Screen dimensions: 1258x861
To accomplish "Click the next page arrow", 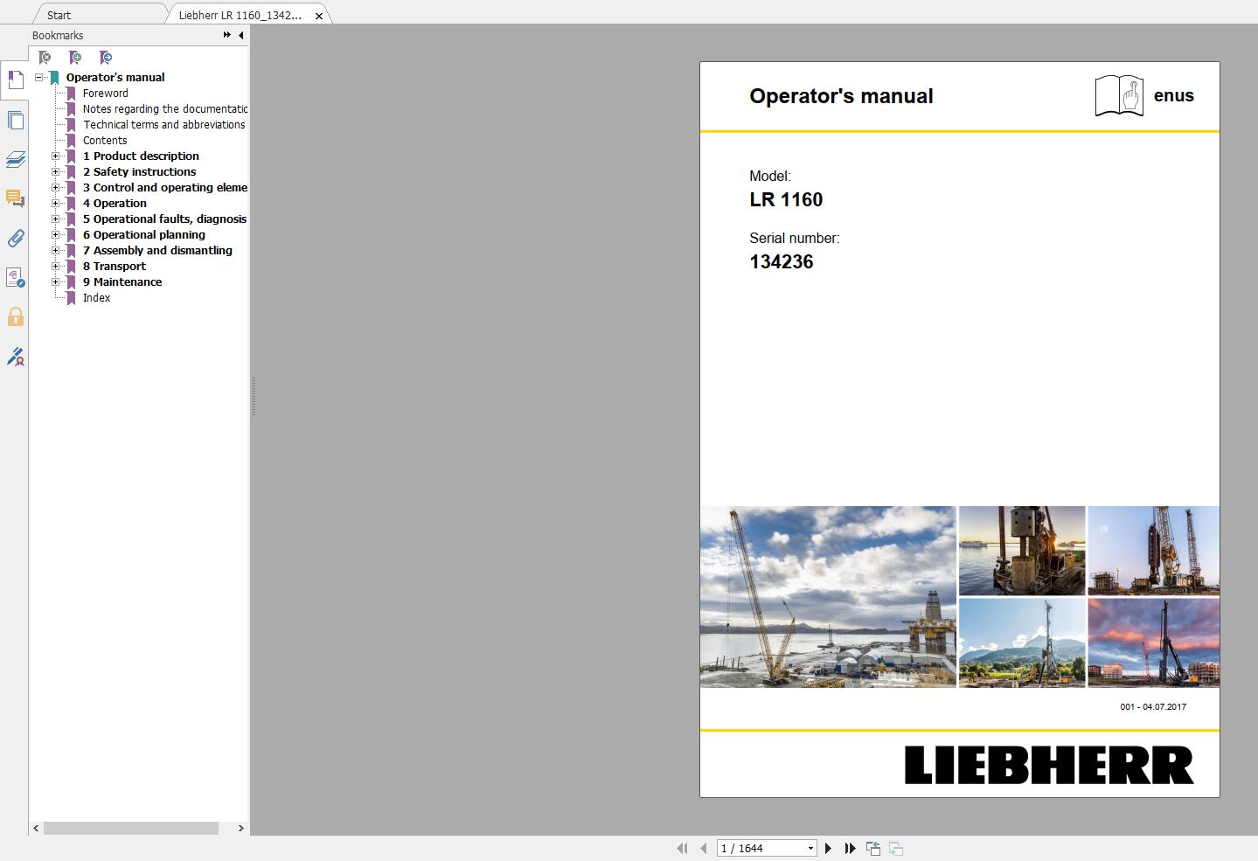I will tap(828, 848).
